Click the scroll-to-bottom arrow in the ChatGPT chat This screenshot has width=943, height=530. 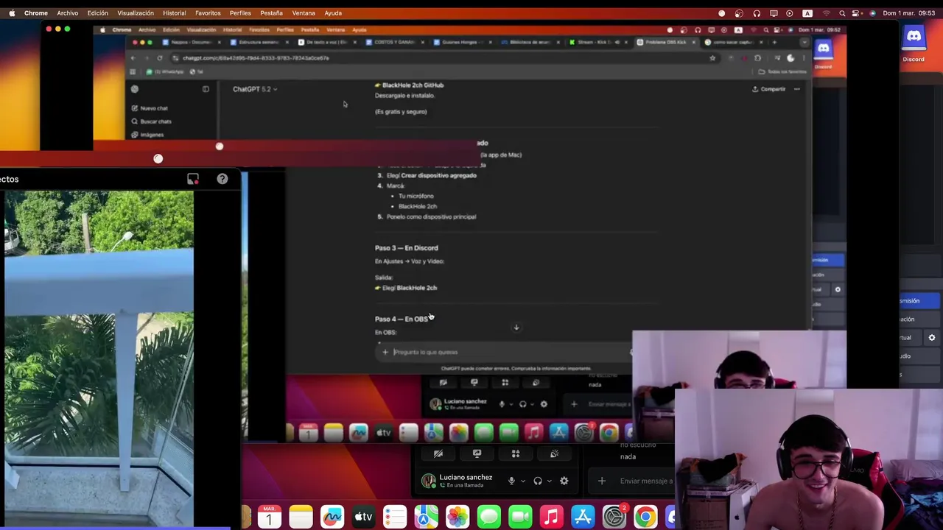516,328
